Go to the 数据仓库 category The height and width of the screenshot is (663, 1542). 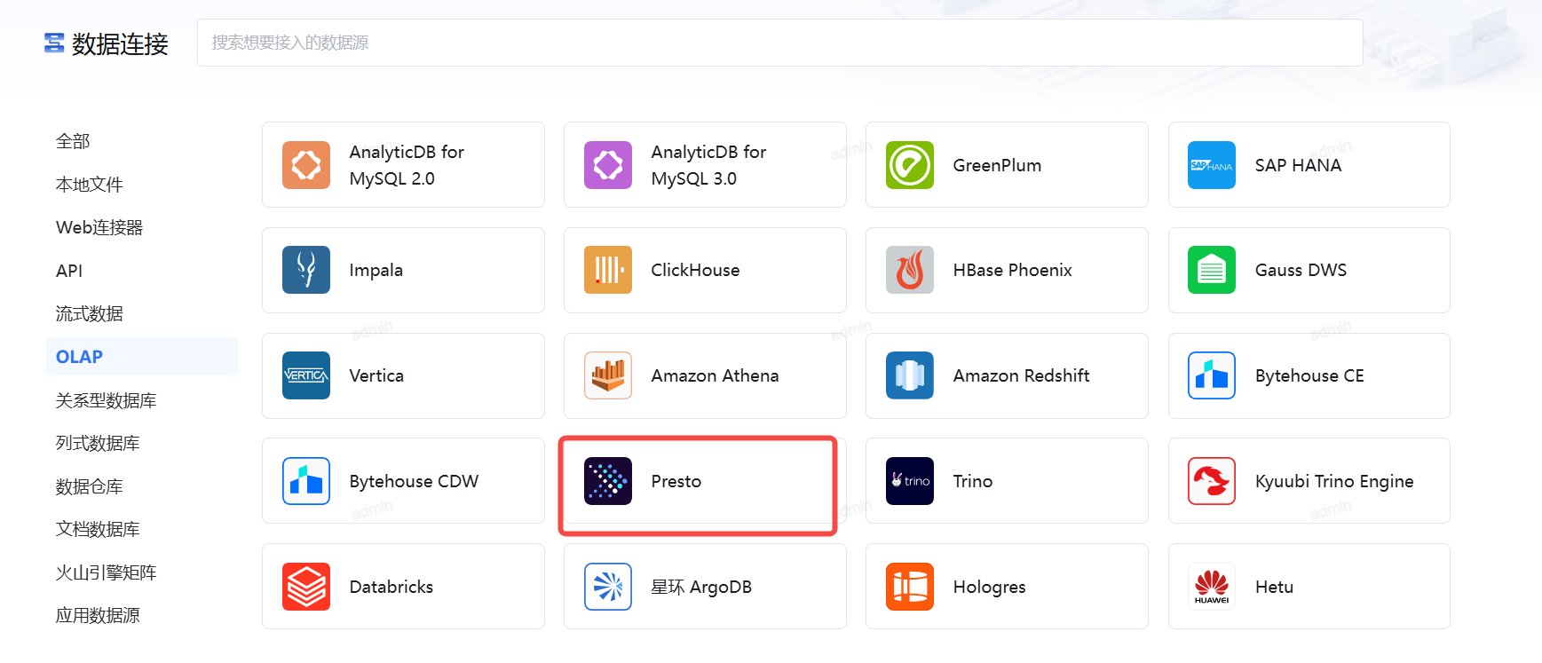tap(89, 486)
